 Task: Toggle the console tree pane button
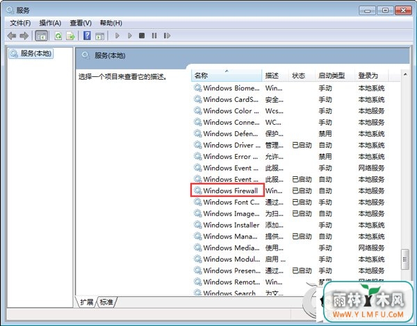pos(42,35)
